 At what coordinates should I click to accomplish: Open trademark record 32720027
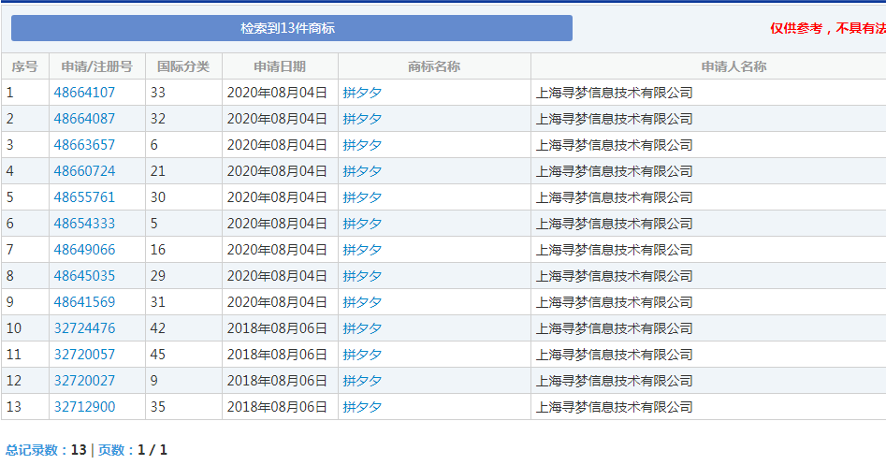pos(84,381)
